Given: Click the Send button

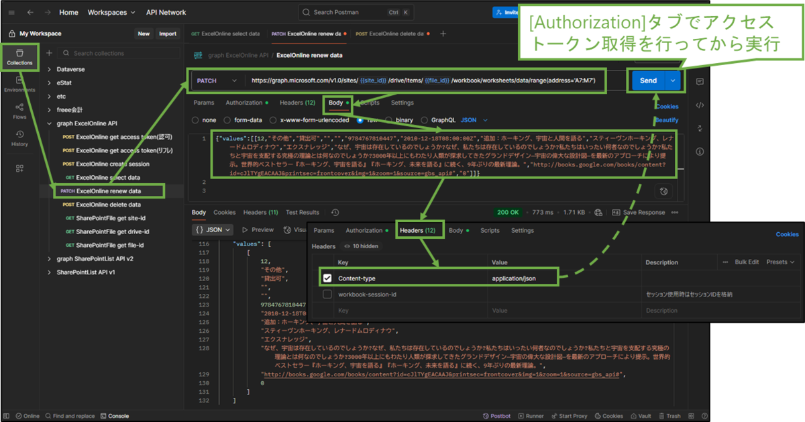Looking at the screenshot, I should 648,81.
